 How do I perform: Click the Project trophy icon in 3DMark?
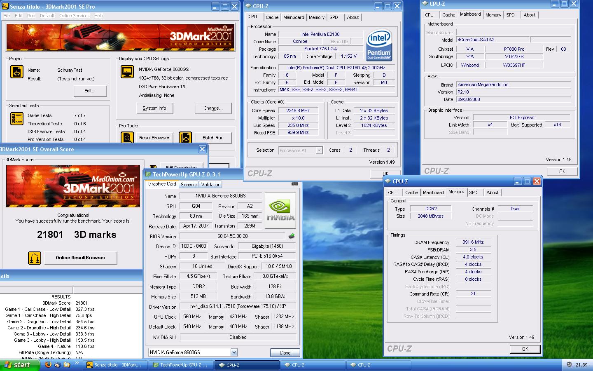pyautogui.click(x=17, y=72)
